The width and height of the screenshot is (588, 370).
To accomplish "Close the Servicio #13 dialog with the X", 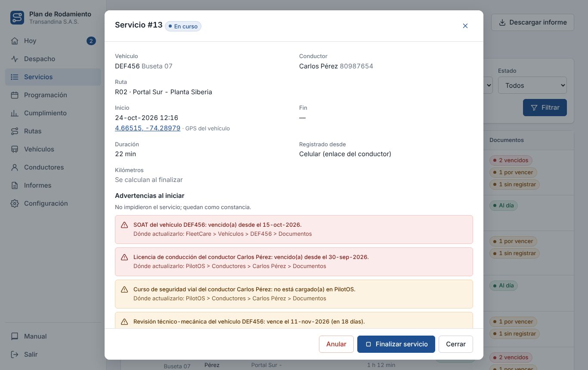I will coord(465,26).
